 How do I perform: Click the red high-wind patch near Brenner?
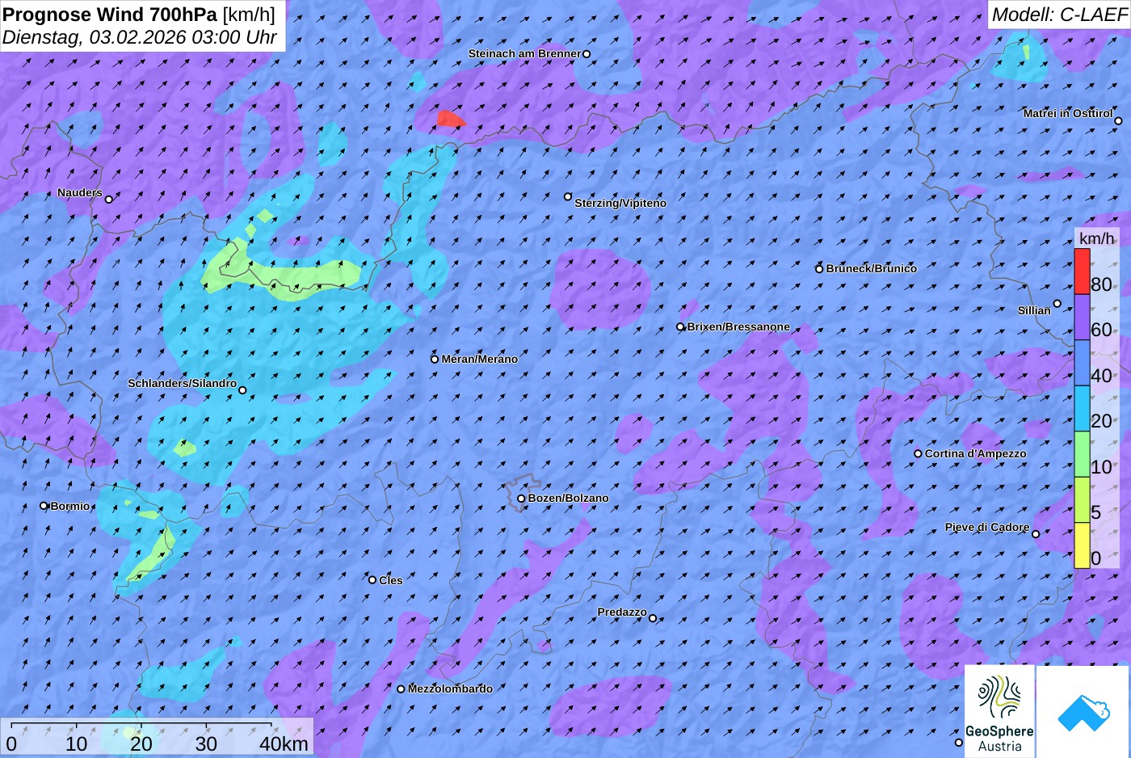click(x=450, y=119)
